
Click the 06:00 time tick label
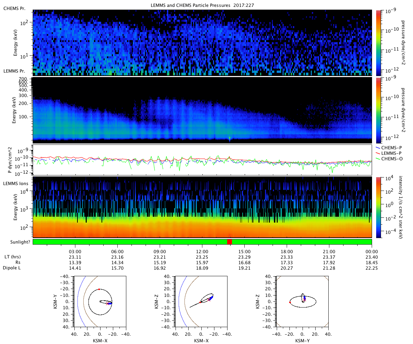[117, 251]
